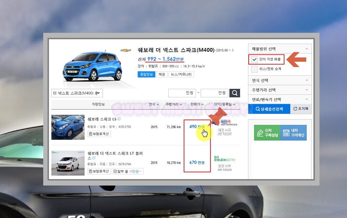
Task: Click the 670 만원 price
Action: coord(197,162)
